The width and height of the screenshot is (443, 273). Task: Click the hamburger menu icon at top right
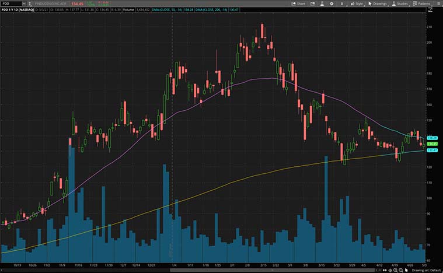[x=438, y=3]
